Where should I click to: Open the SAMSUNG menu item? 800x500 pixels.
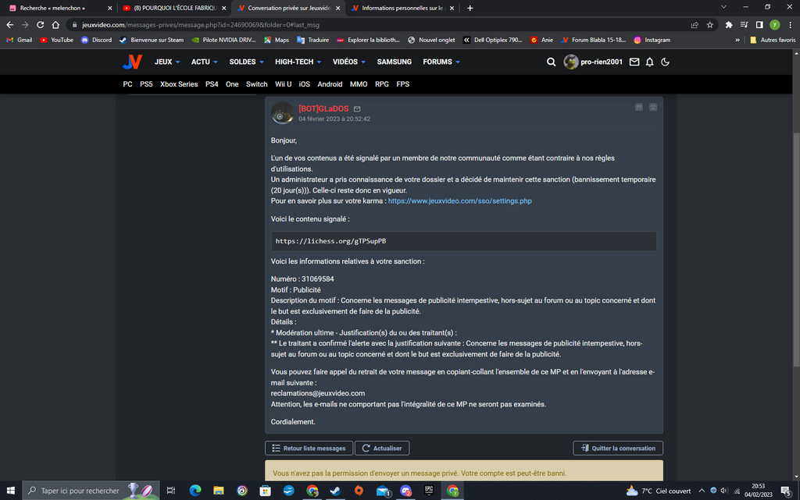pos(395,62)
